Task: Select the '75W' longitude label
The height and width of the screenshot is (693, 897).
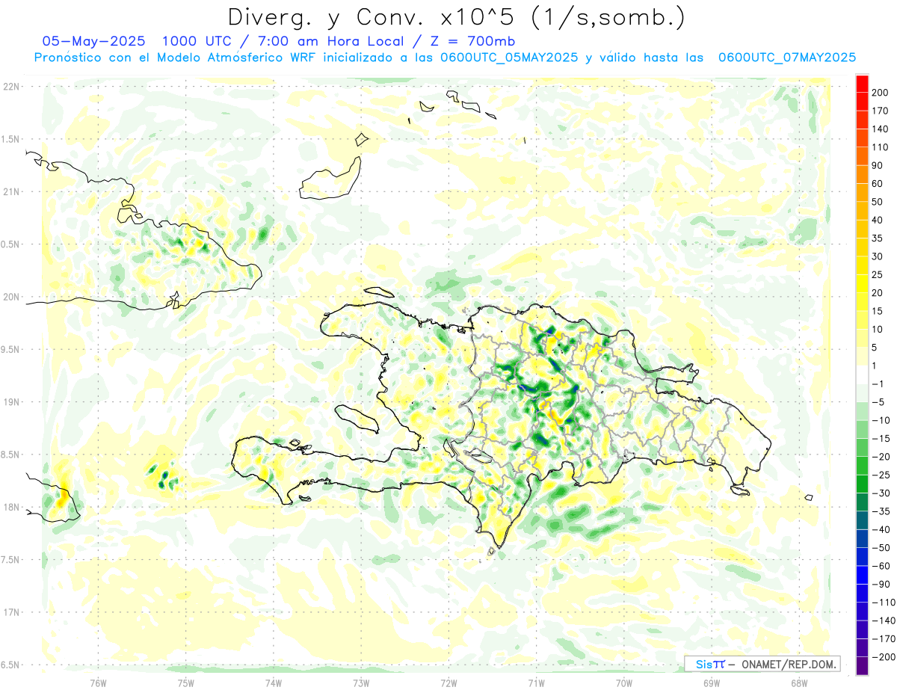Action: click(x=185, y=682)
